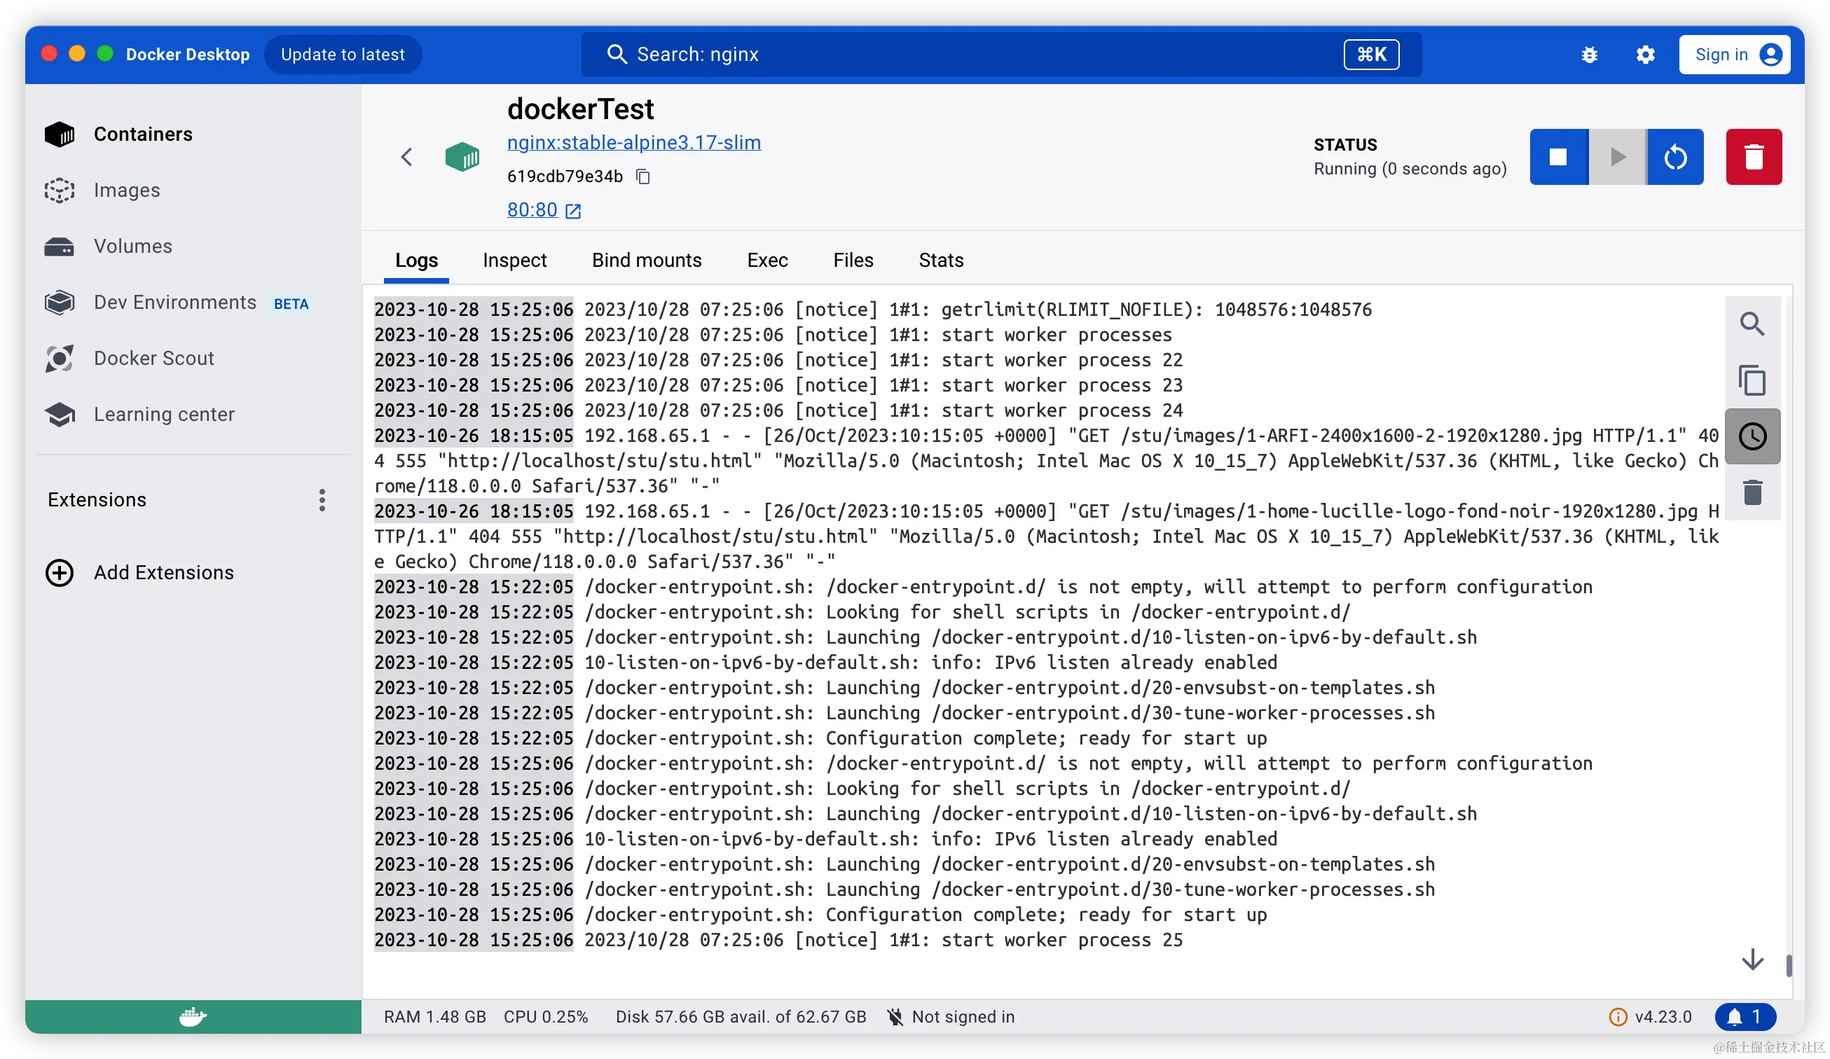The width and height of the screenshot is (1830, 1059).
Task: Open Docker settings gear
Action: coord(1645,55)
